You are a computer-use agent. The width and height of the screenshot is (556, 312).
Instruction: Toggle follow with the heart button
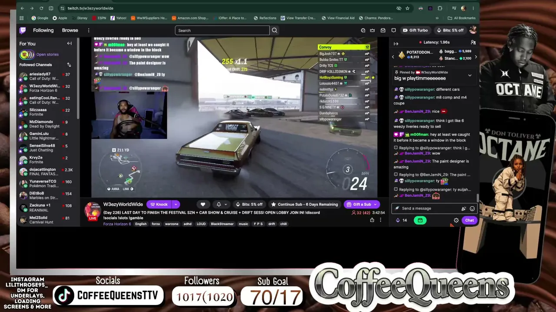pos(203,205)
